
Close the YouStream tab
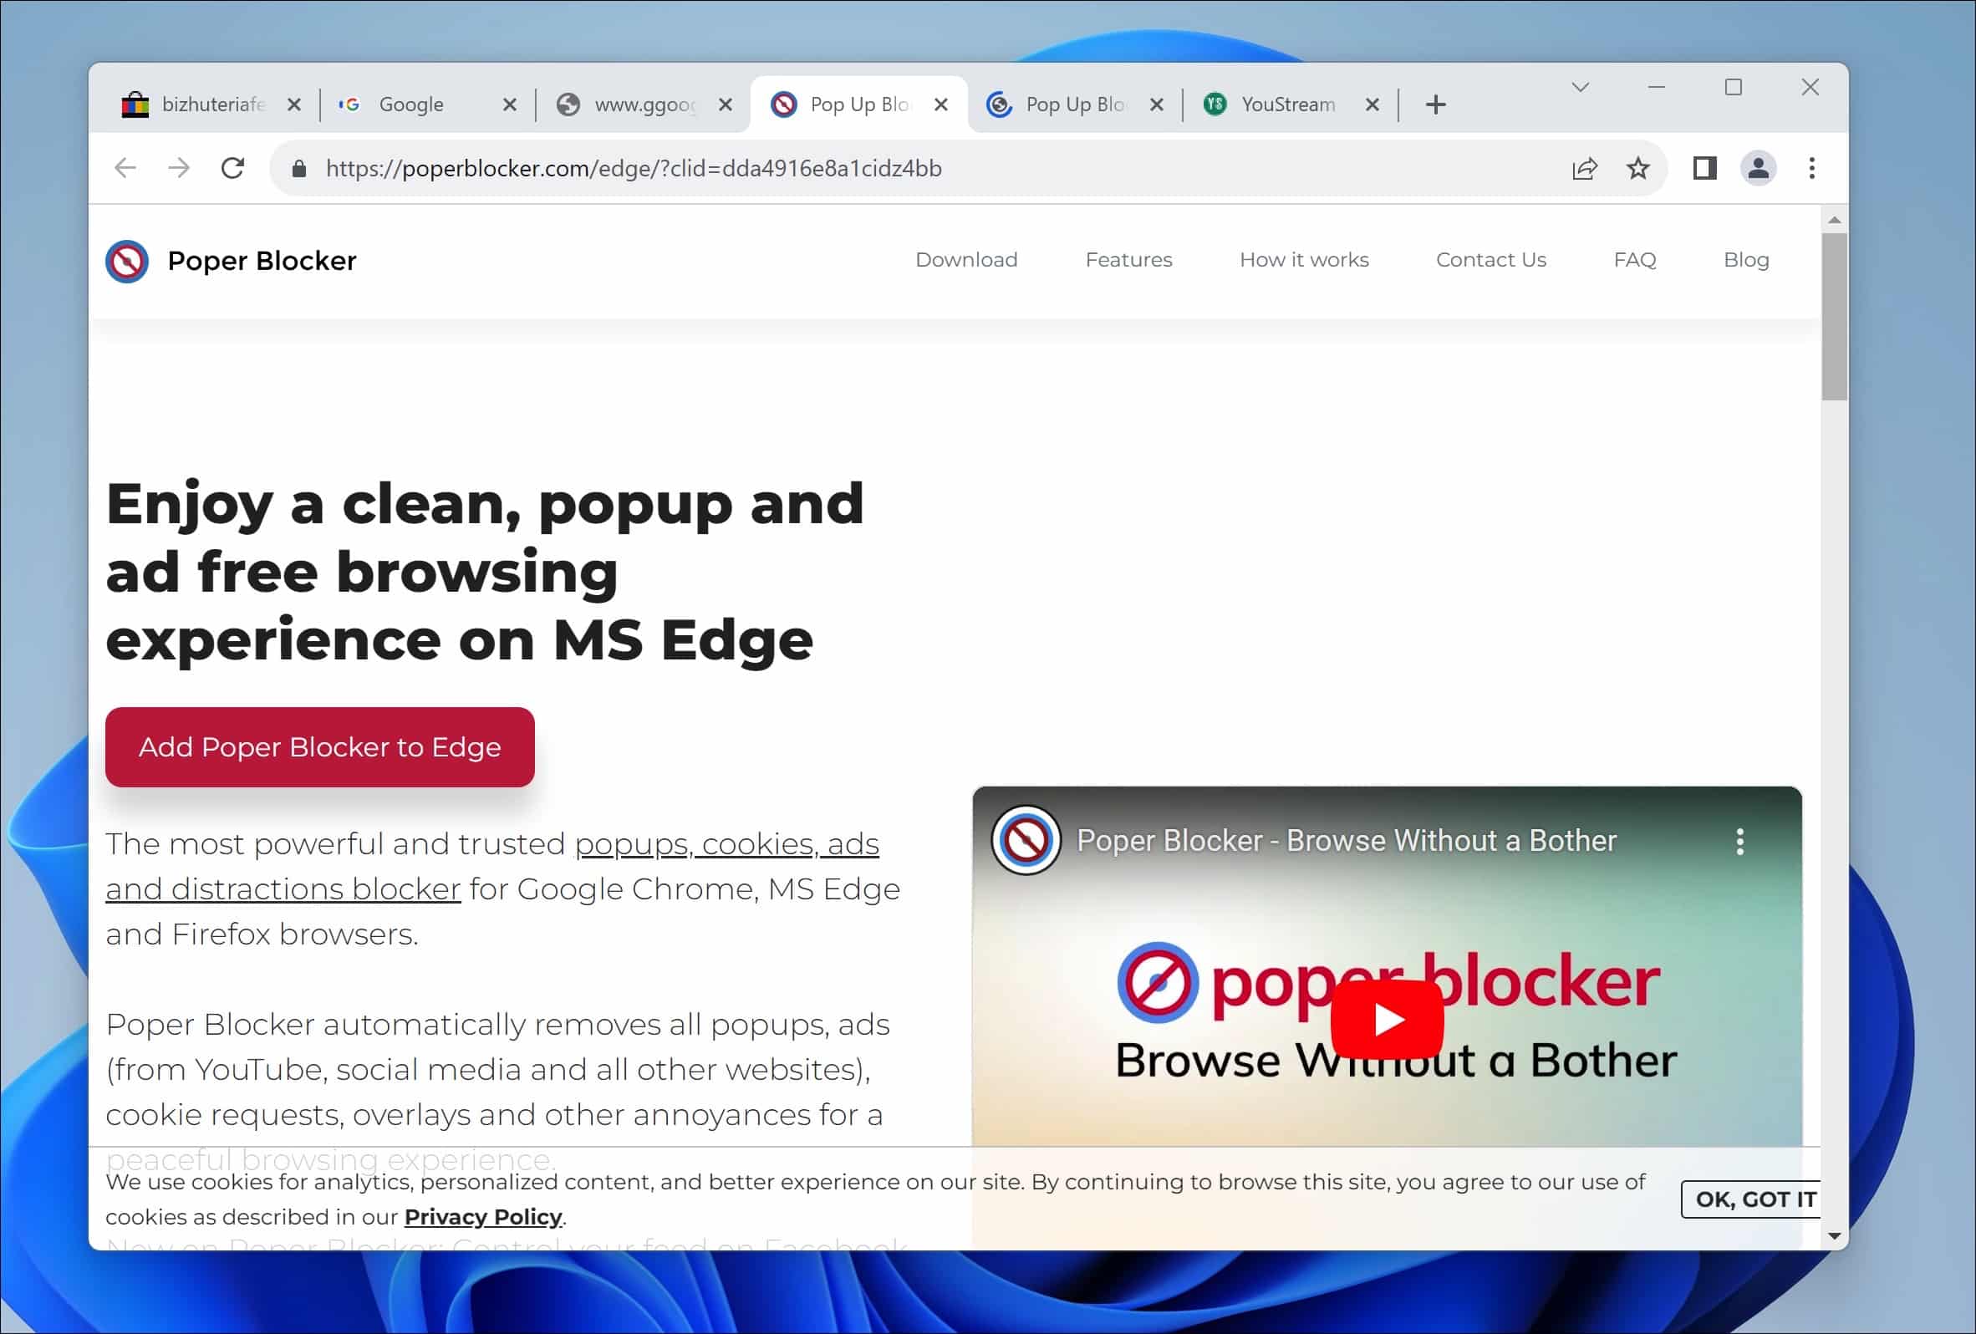pos(1372,104)
